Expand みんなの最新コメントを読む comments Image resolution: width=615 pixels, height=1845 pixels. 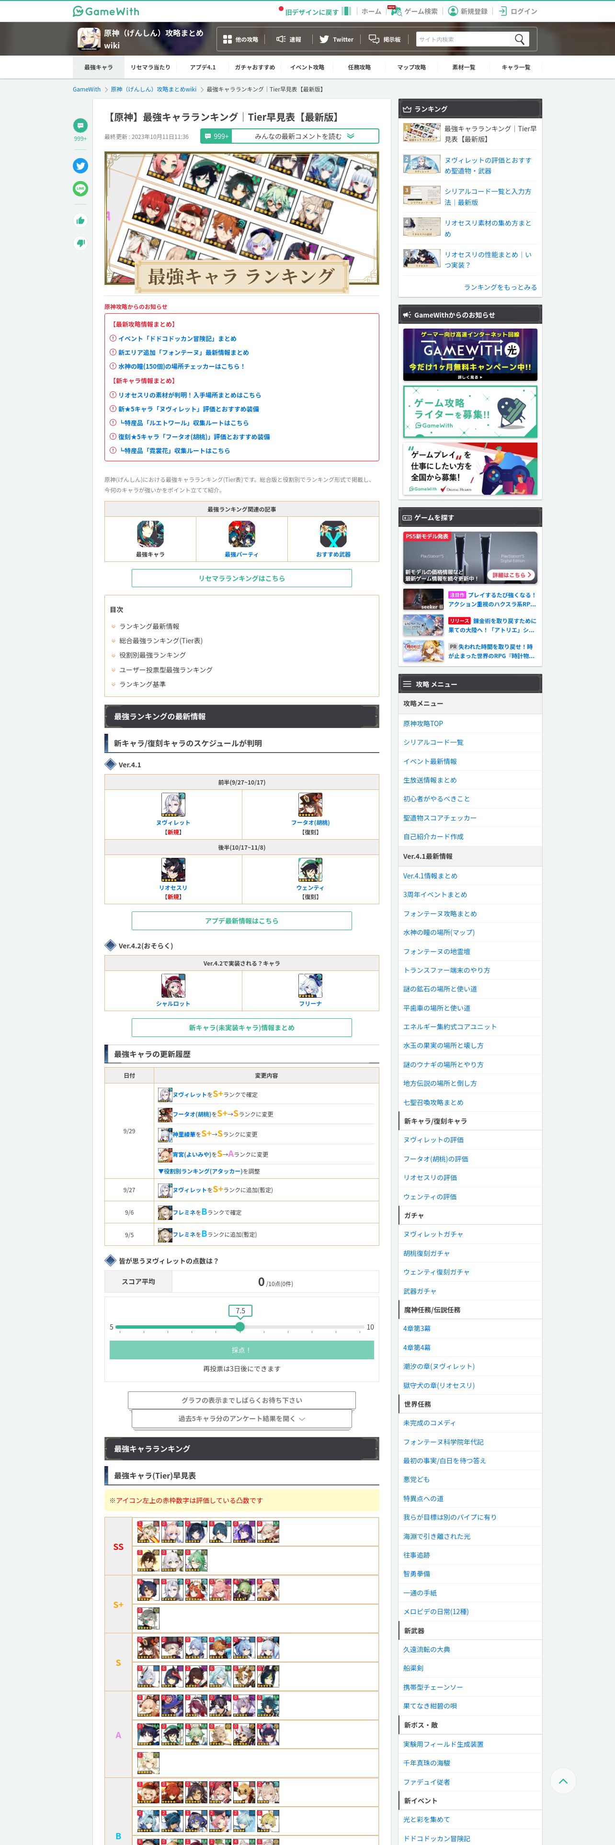pos(289,136)
